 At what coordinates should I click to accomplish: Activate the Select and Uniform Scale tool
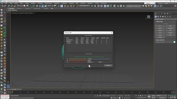[x=43, y=6]
